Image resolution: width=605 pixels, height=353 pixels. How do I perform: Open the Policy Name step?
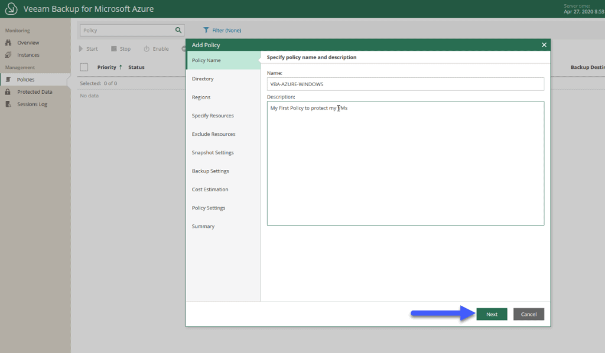click(223, 60)
